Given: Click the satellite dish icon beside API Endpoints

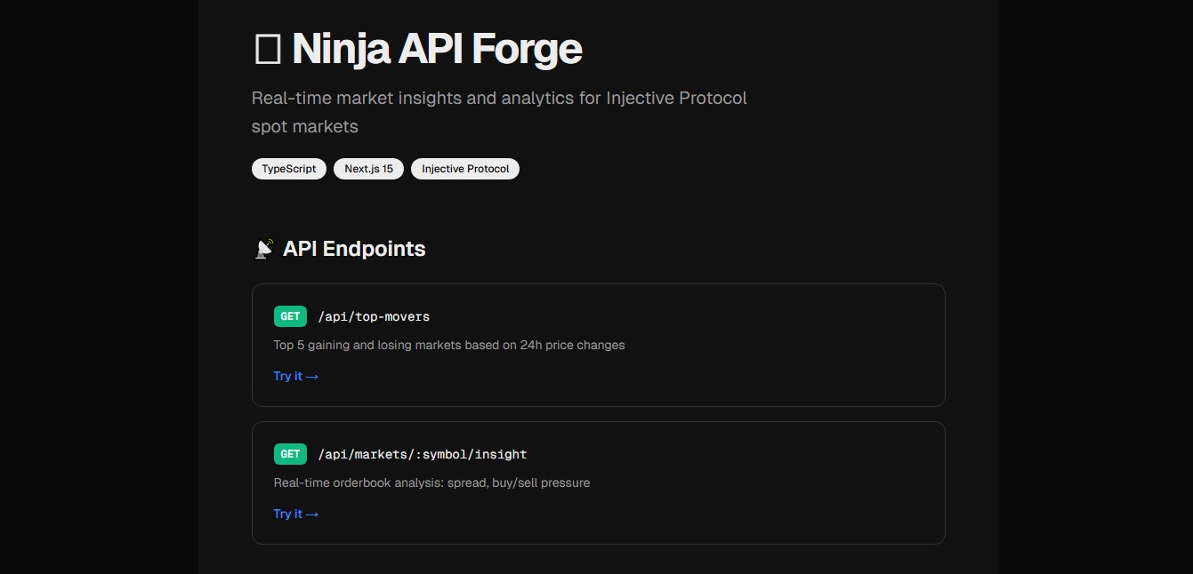Looking at the screenshot, I should (263, 249).
